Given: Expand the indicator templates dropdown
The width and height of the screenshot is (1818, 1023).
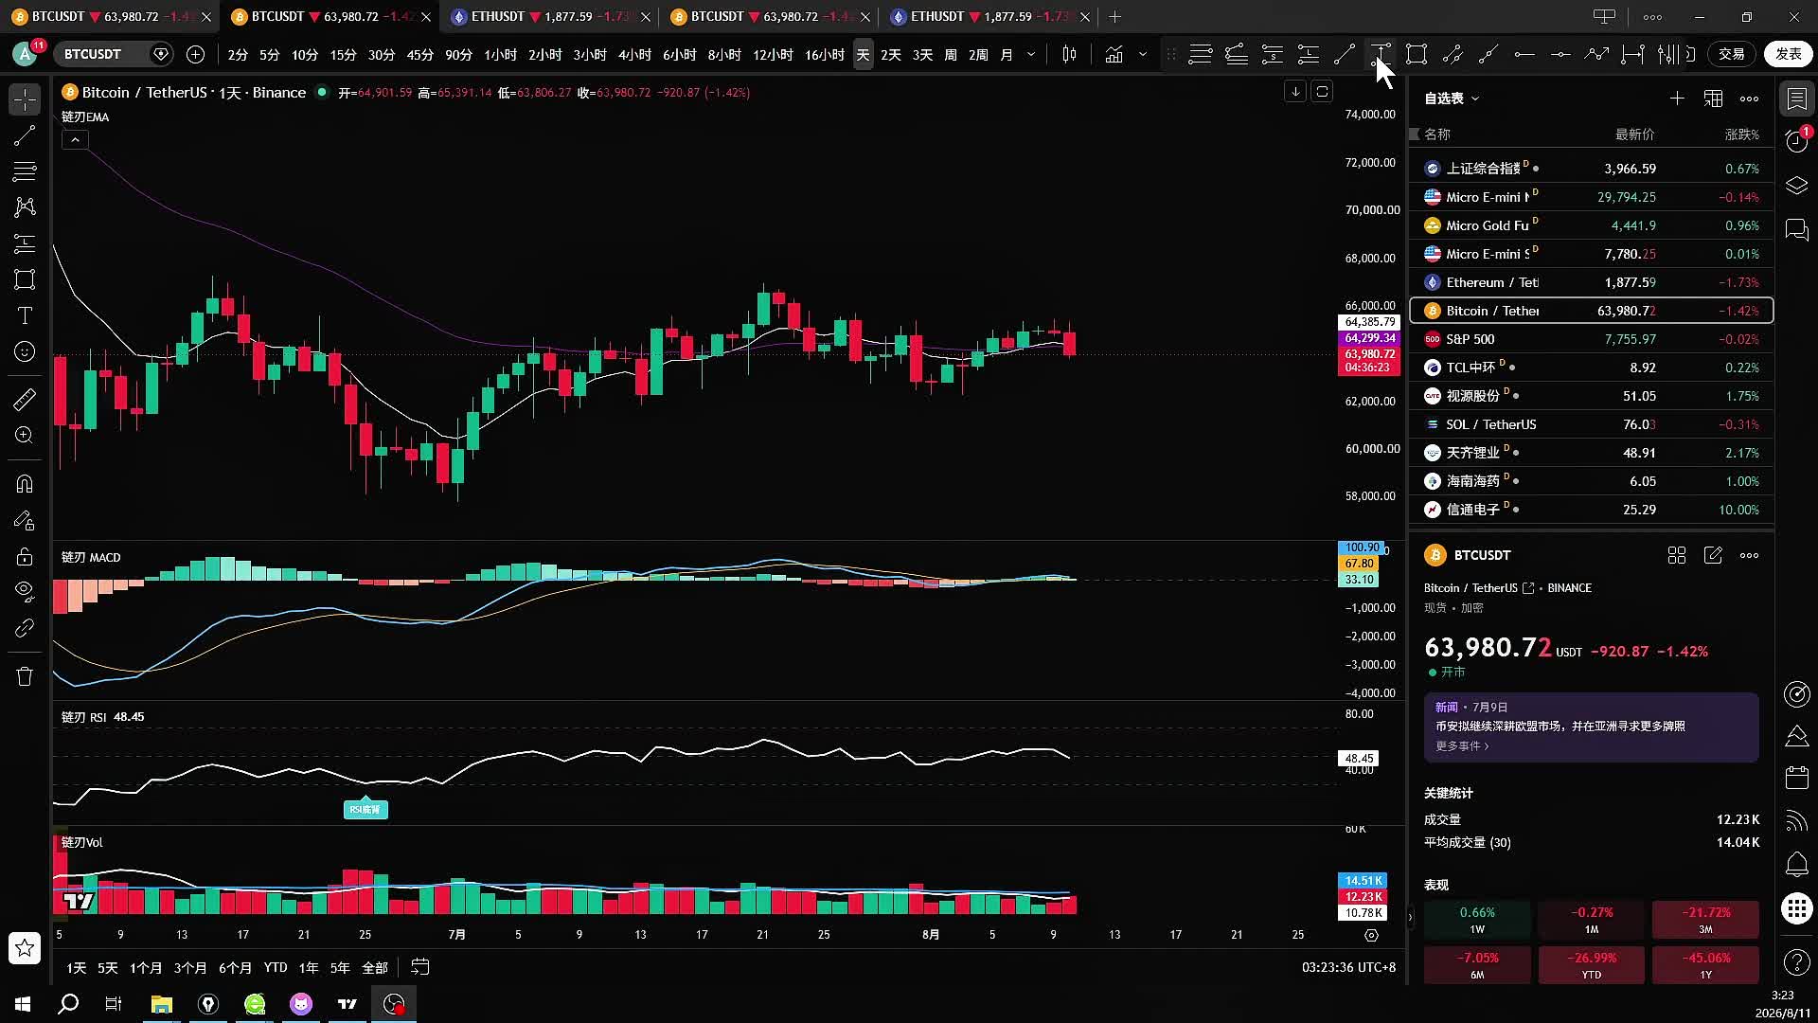Looking at the screenshot, I should (x=1143, y=54).
